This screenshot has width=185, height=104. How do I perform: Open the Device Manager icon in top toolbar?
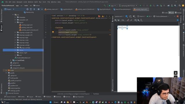point(172,5)
